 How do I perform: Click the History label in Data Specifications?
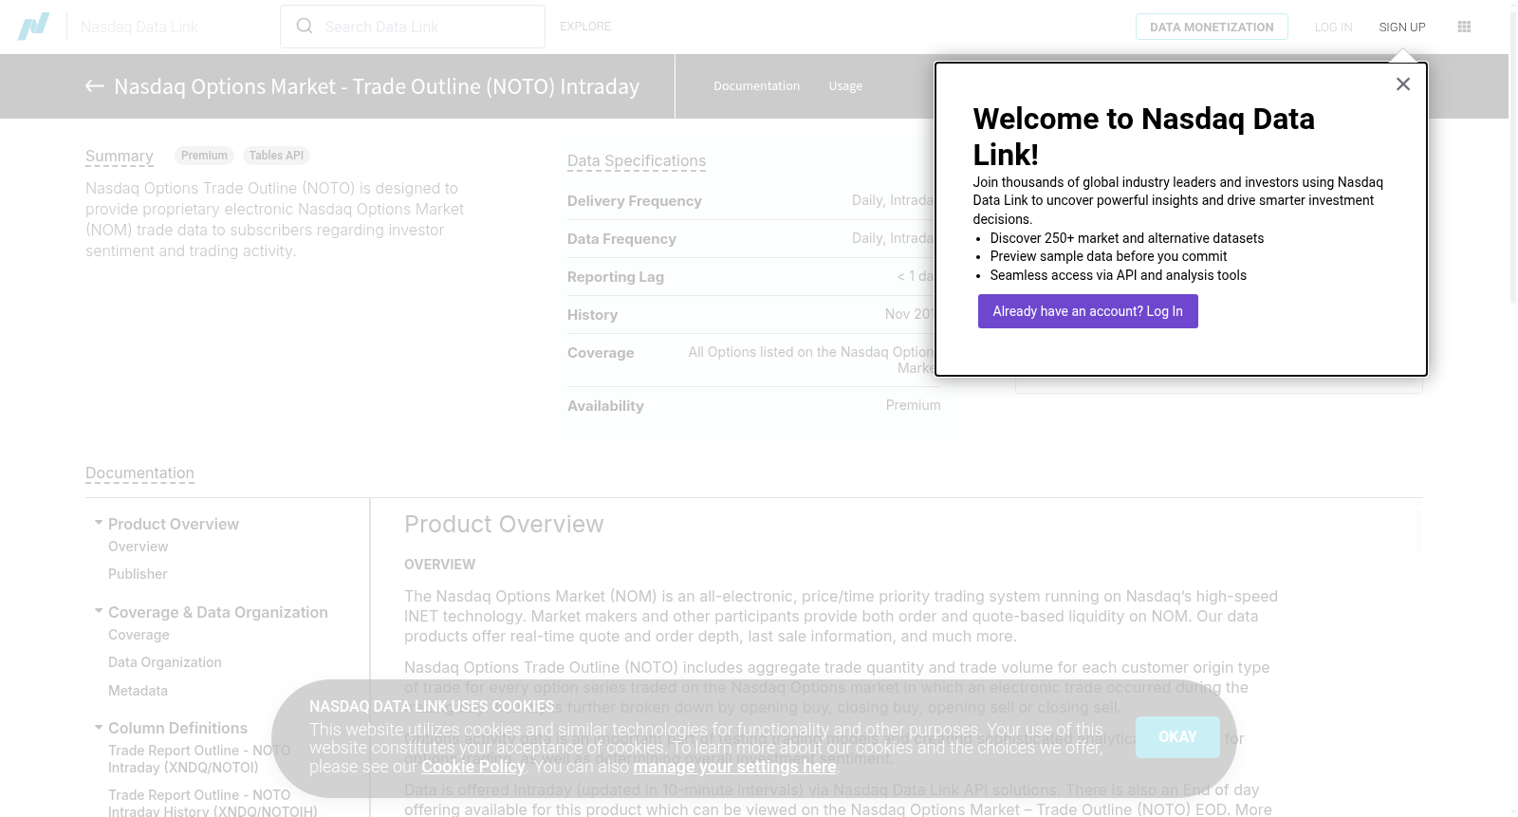[x=592, y=315]
